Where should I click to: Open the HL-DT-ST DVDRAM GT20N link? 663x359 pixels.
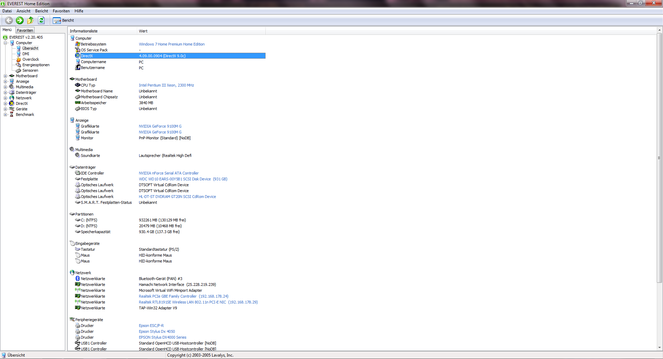coord(177,197)
